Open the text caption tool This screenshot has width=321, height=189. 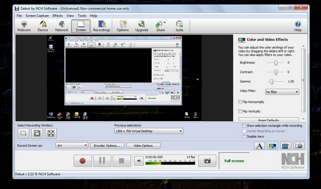(x=259, y=146)
